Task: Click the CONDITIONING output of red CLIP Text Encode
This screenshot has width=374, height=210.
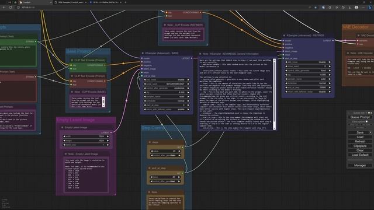Action: (105, 81)
